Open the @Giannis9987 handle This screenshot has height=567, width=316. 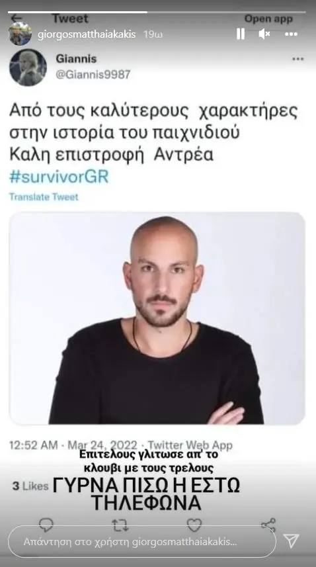coord(93,75)
